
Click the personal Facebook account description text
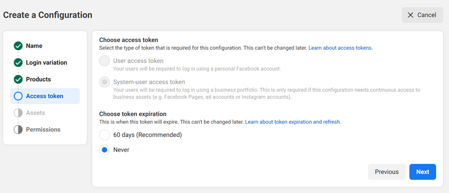pyautogui.click(x=197, y=69)
